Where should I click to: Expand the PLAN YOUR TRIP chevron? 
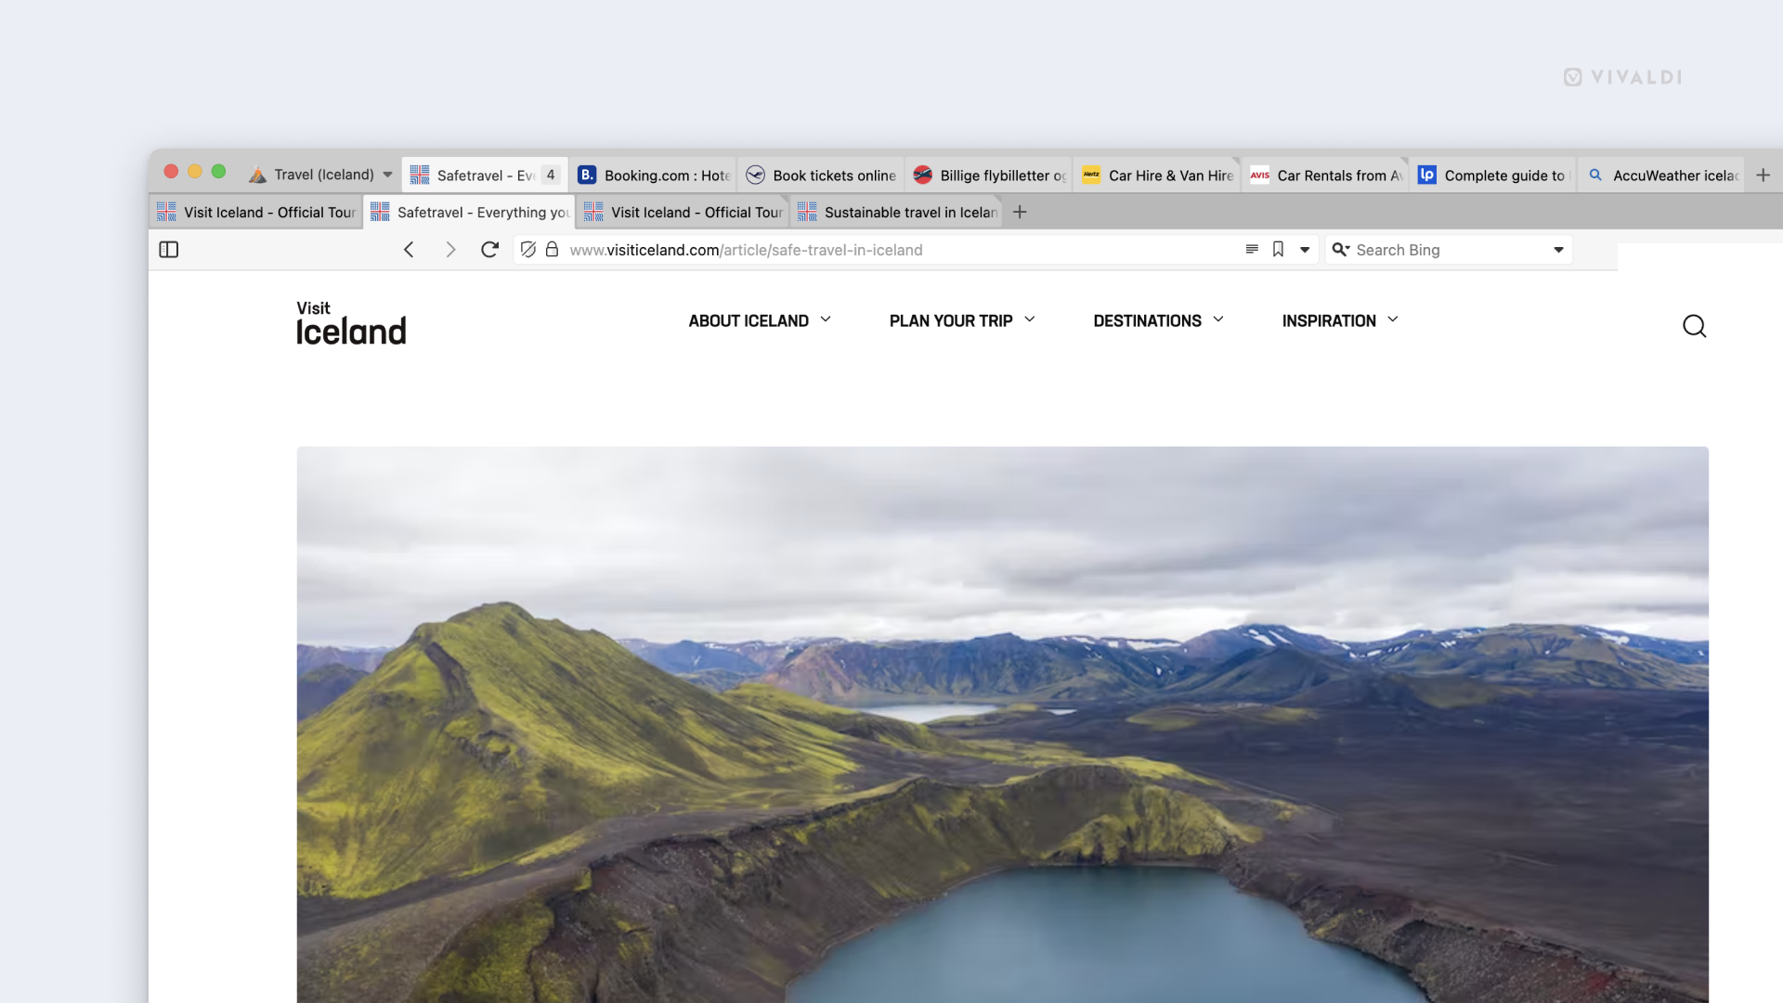(x=1029, y=319)
